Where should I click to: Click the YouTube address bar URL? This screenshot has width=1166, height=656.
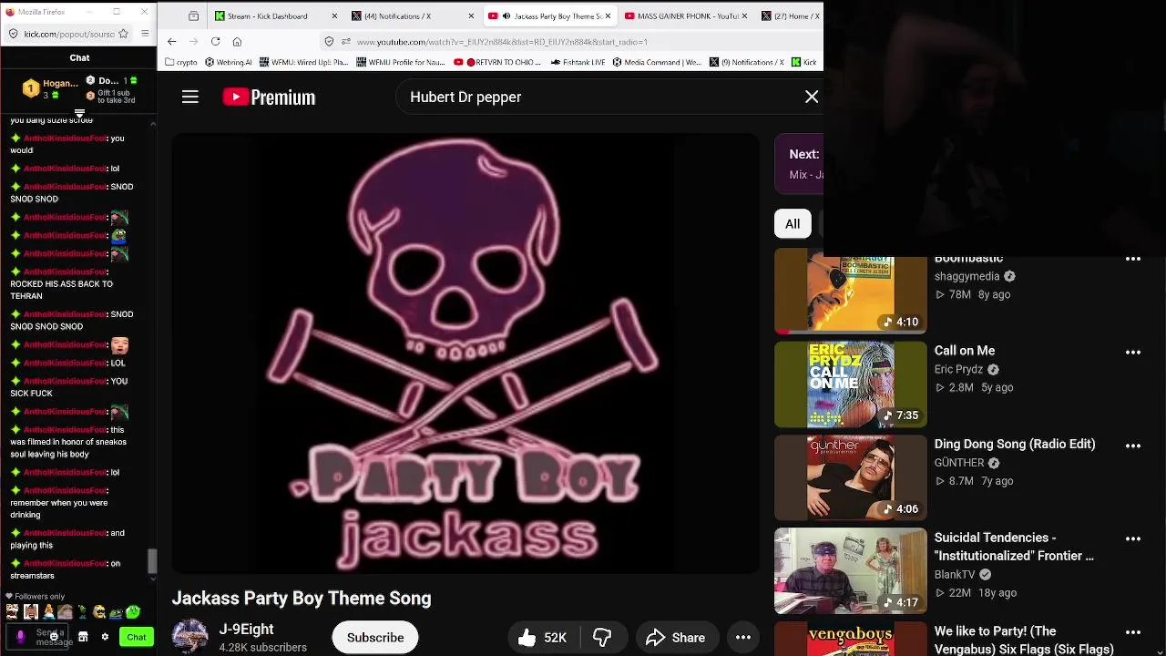(502, 42)
